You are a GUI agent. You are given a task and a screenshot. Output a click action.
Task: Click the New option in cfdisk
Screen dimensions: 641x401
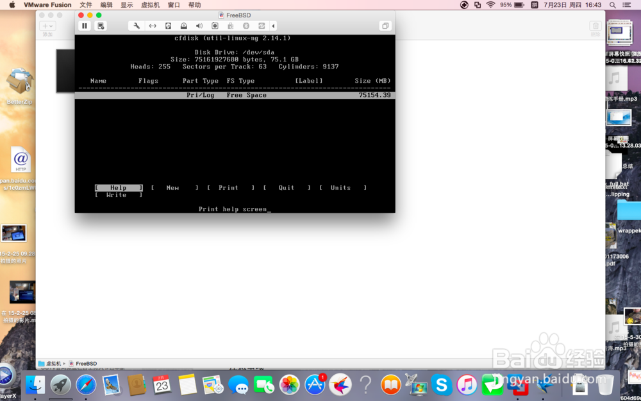pyautogui.click(x=174, y=188)
